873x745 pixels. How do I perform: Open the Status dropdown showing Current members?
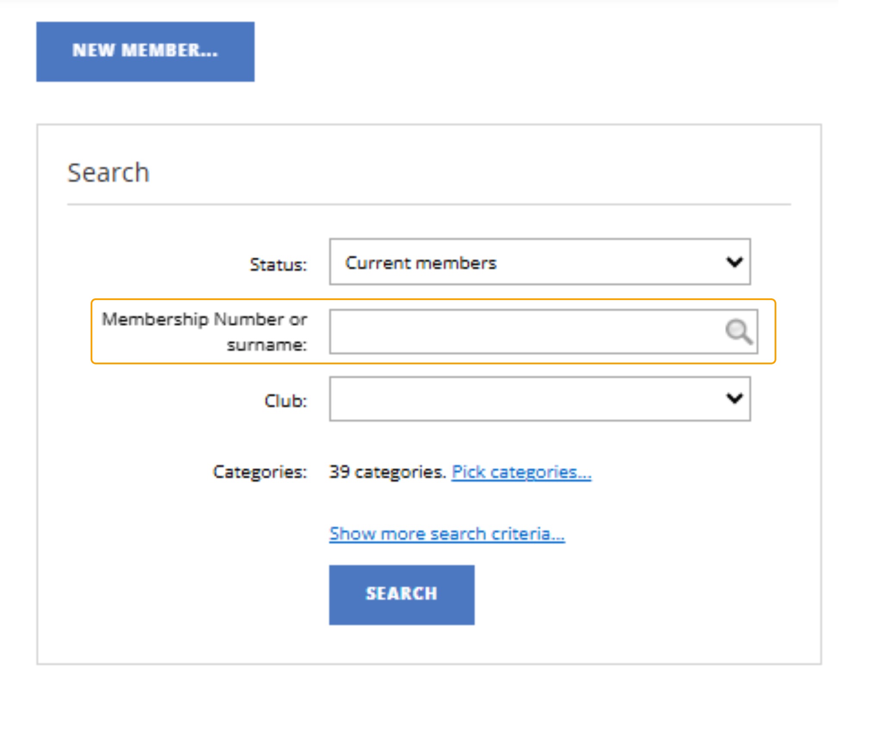pos(539,262)
